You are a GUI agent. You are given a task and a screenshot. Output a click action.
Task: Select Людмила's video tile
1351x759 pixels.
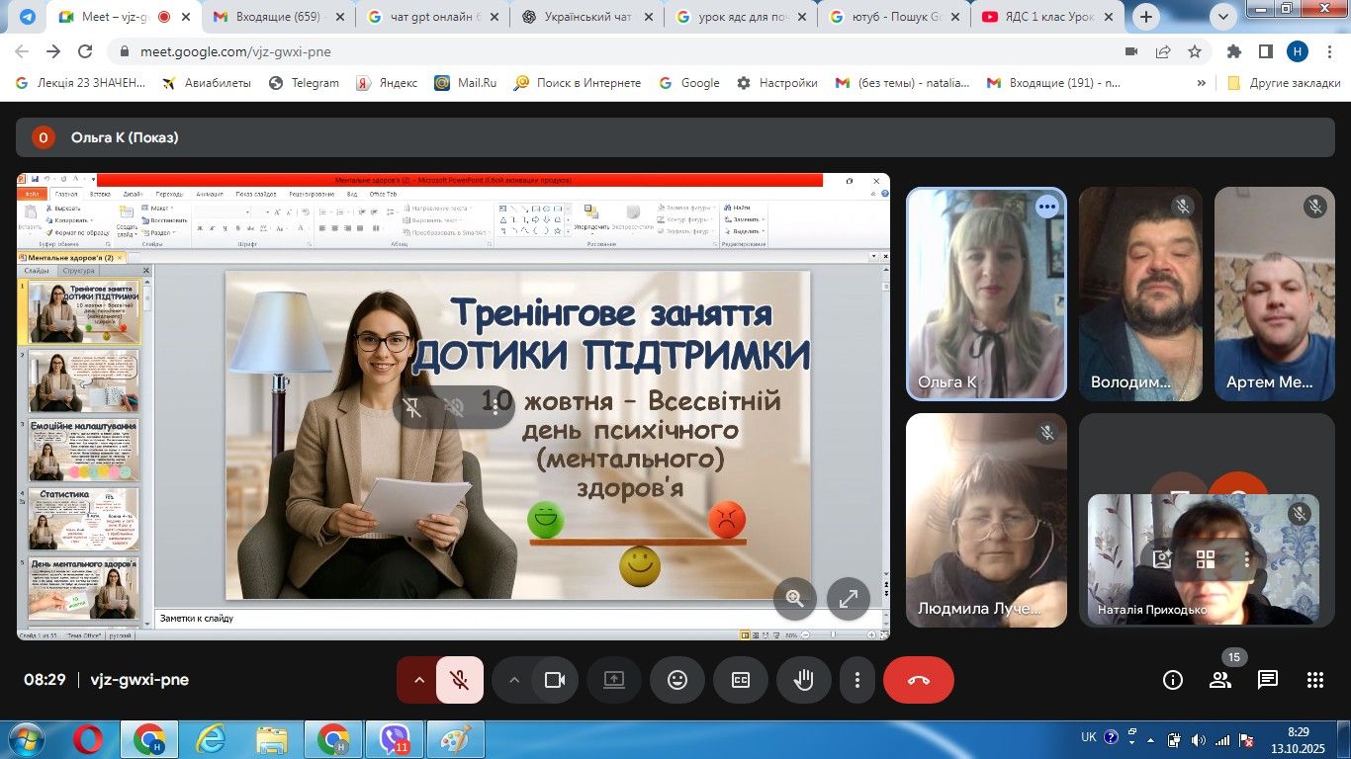(x=986, y=520)
